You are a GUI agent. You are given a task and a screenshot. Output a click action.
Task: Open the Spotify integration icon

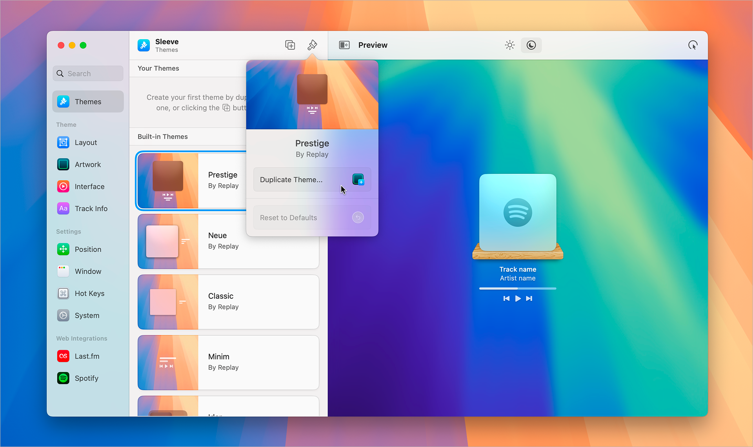tap(63, 378)
